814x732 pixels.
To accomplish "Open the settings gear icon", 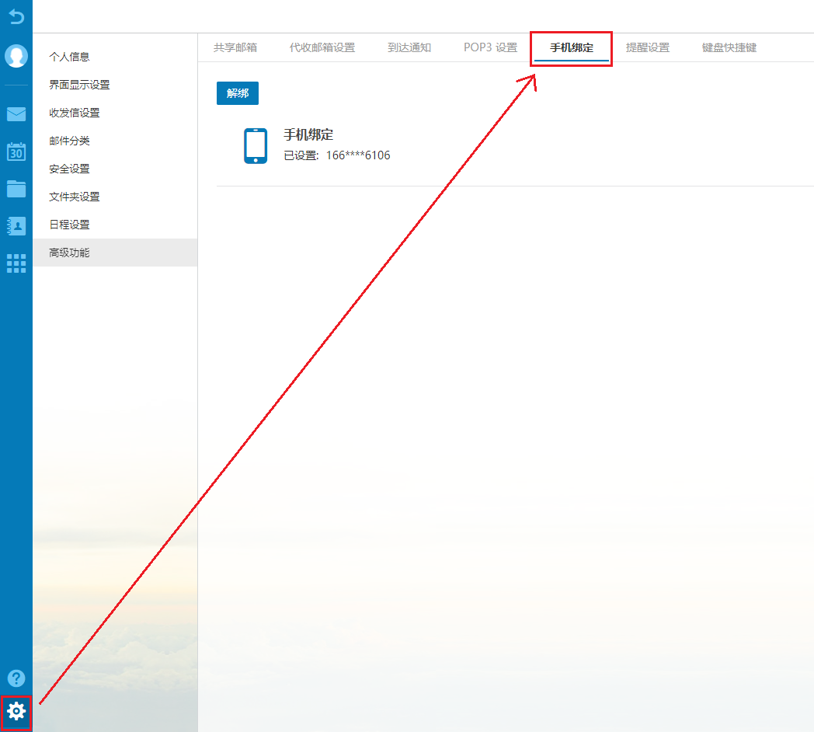I will tap(16, 711).
